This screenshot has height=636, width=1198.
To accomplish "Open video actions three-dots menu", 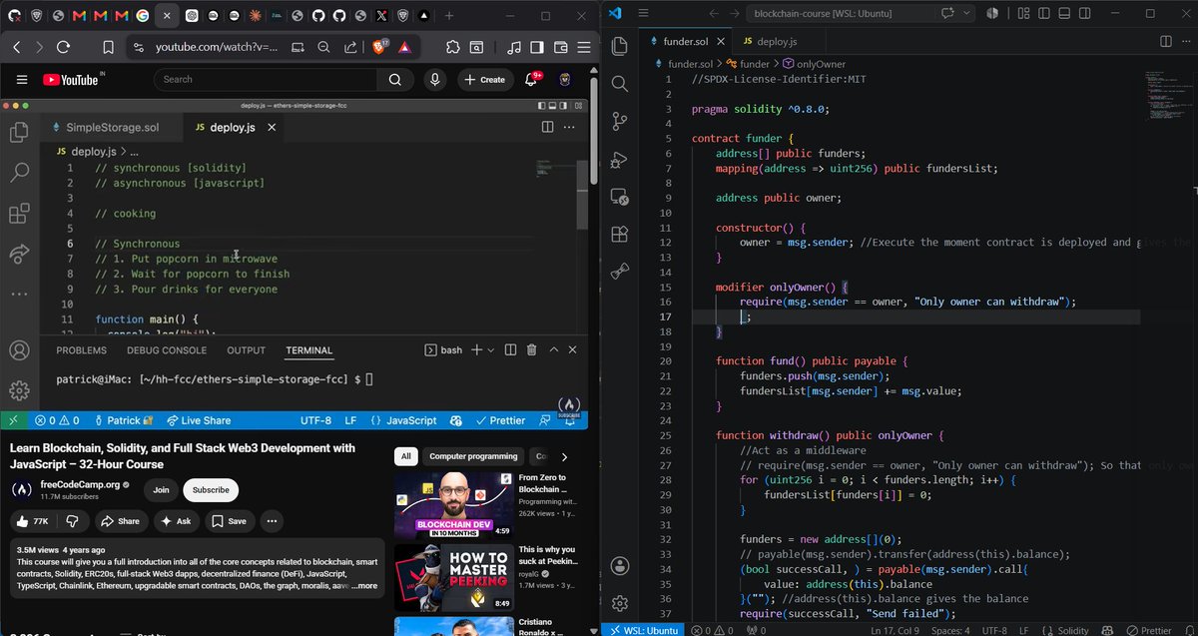I will click(x=272, y=521).
